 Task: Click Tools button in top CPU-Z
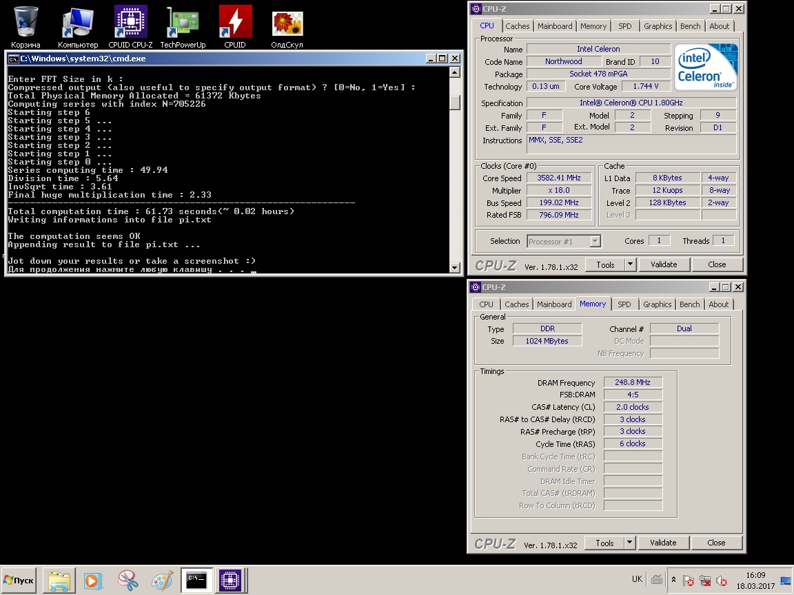(x=605, y=264)
